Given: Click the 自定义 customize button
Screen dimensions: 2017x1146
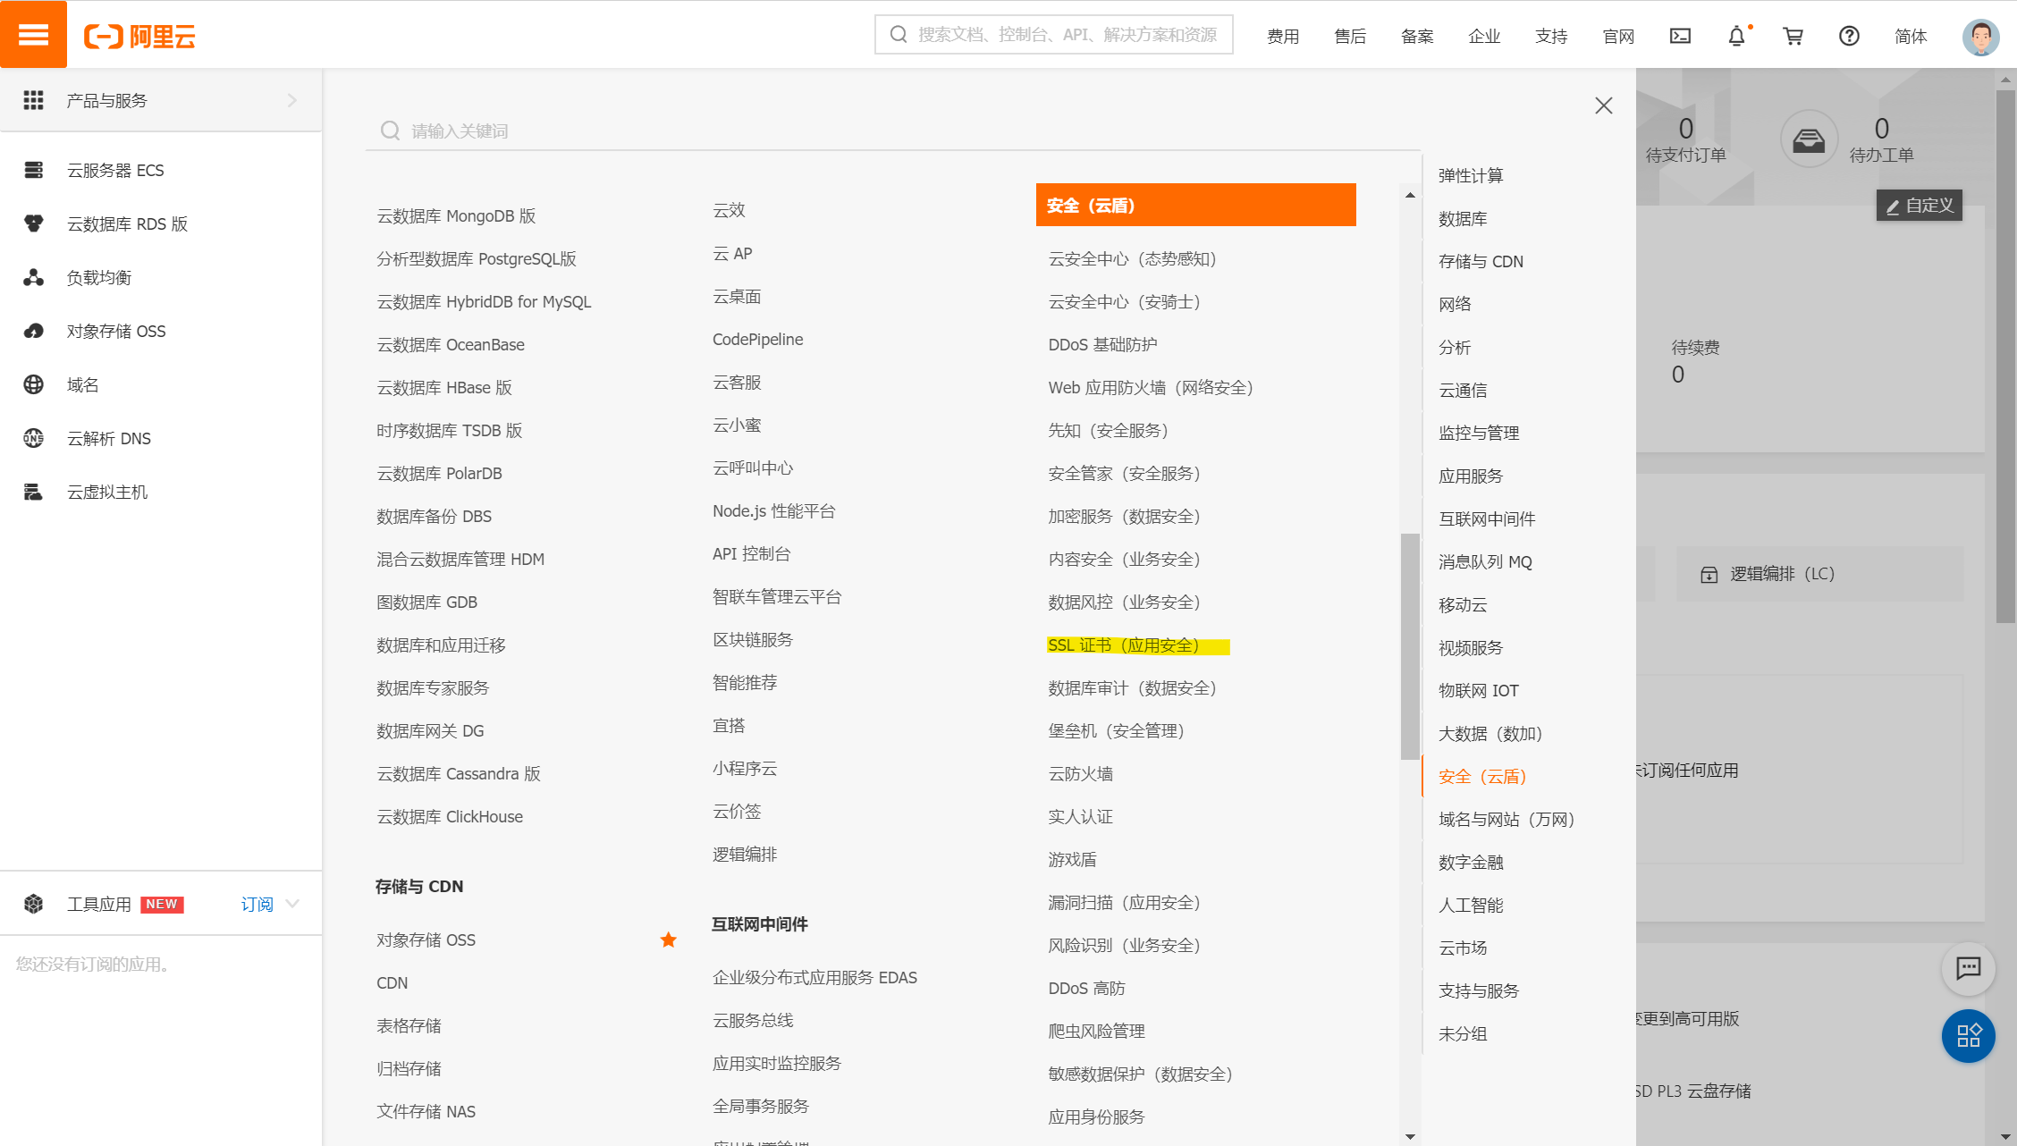Looking at the screenshot, I should tap(1919, 206).
